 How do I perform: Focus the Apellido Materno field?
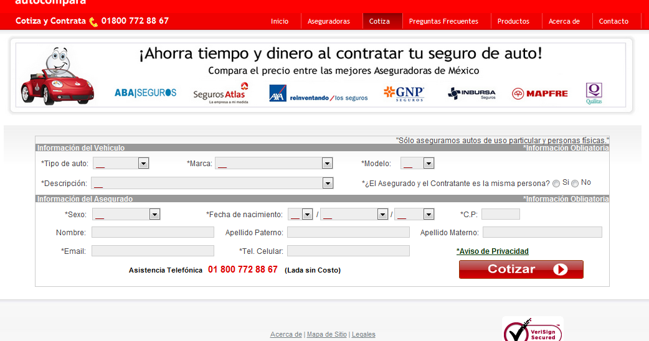pos(542,232)
